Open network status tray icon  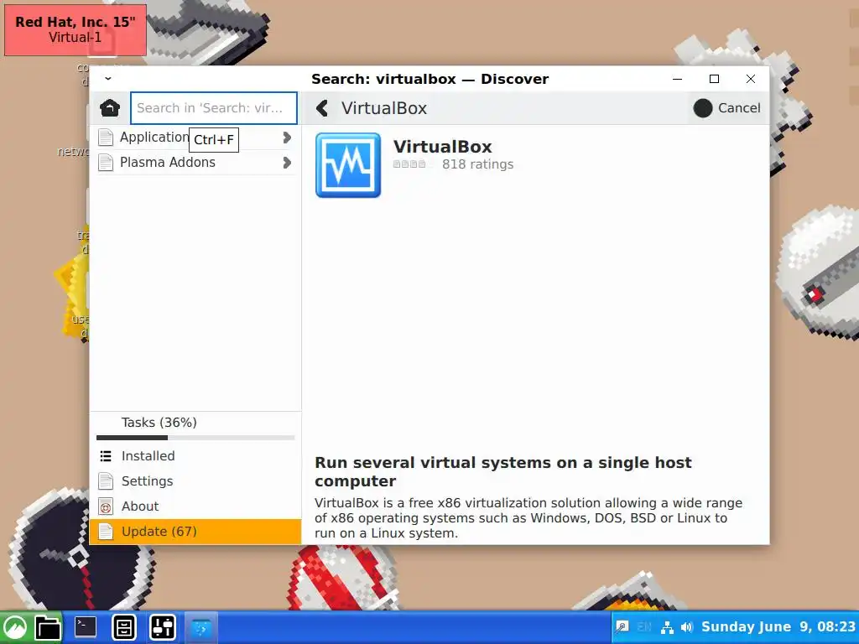point(667,627)
